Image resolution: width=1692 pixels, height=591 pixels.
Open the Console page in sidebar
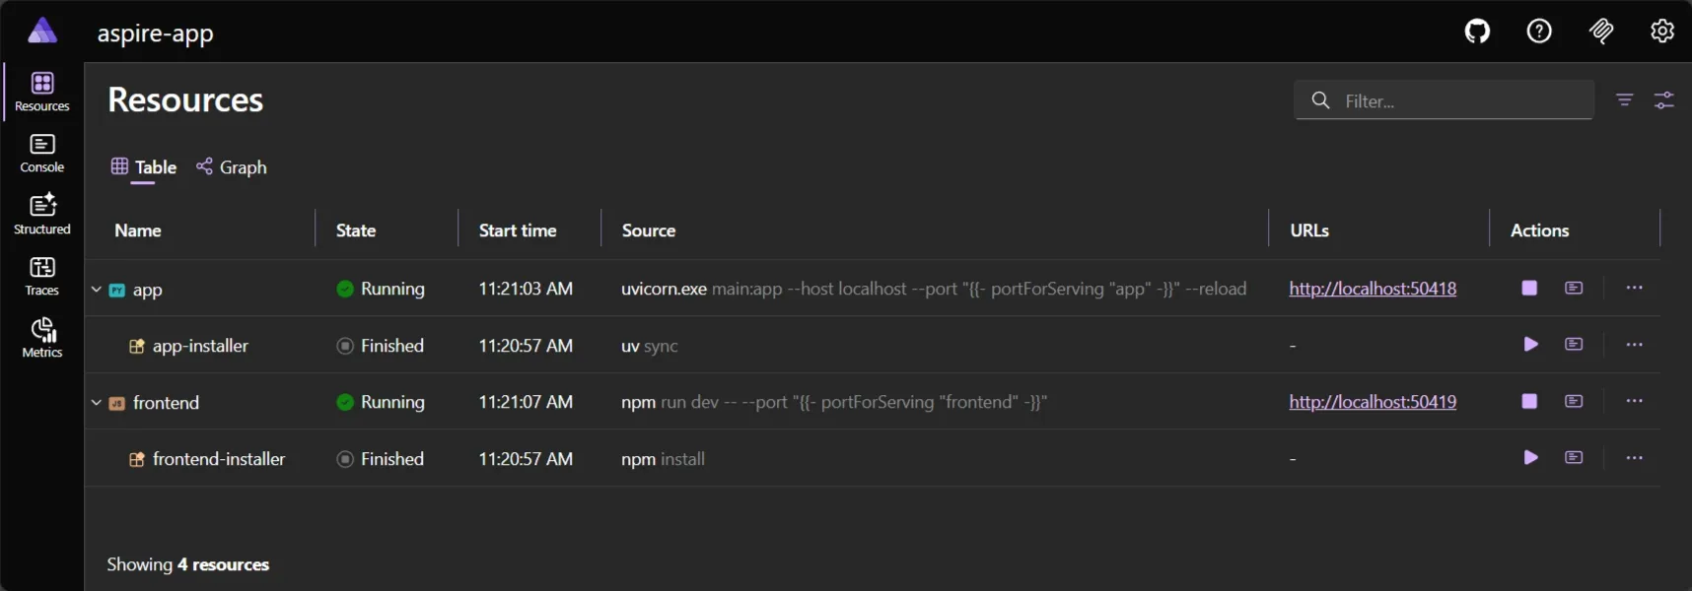(42, 155)
